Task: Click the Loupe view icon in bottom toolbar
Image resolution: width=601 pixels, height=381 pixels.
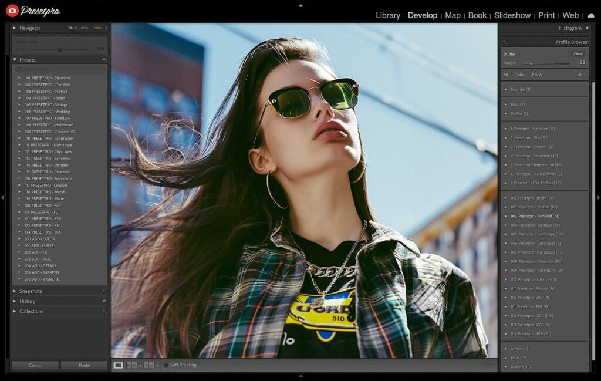Action: (119, 365)
